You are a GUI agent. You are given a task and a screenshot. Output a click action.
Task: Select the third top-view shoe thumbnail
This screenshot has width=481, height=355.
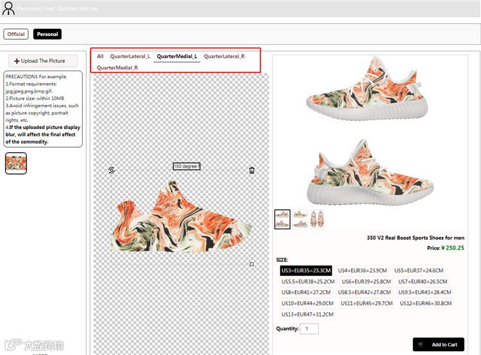[x=317, y=219]
